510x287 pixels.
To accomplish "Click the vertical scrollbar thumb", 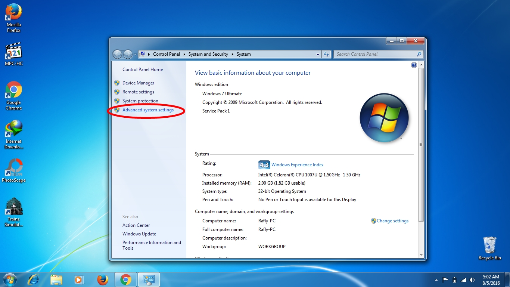I will [x=422, y=145].
